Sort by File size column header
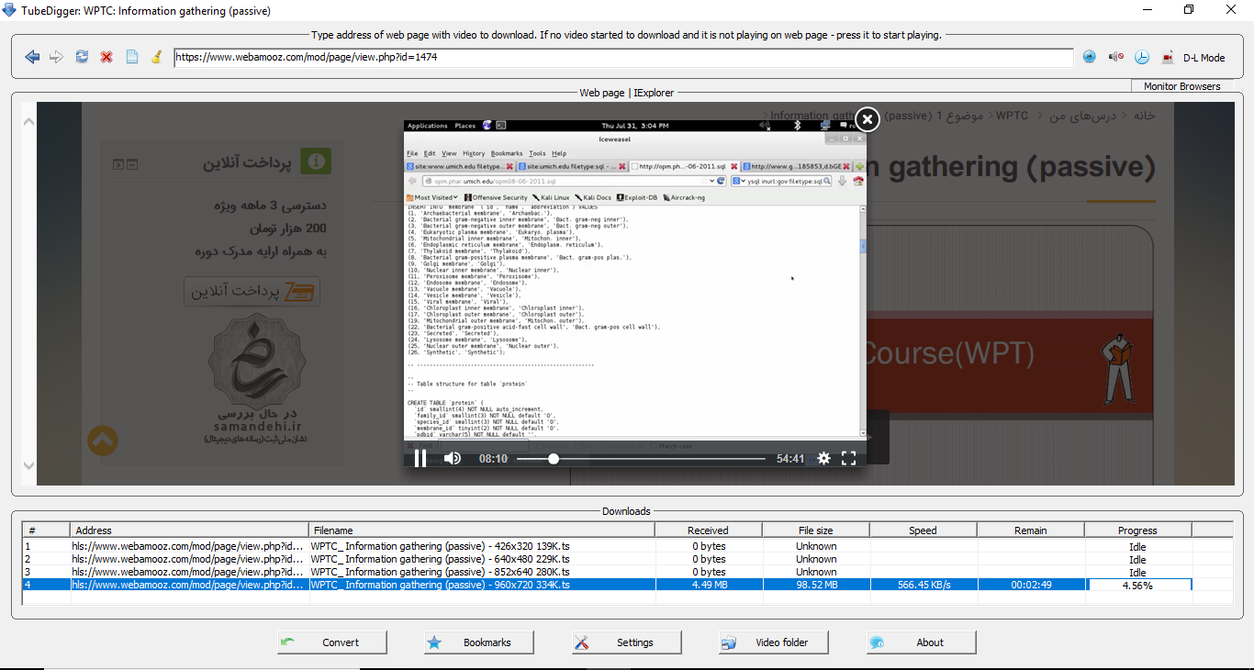This screenshot has height=670, width=1254. pos(816,530)
